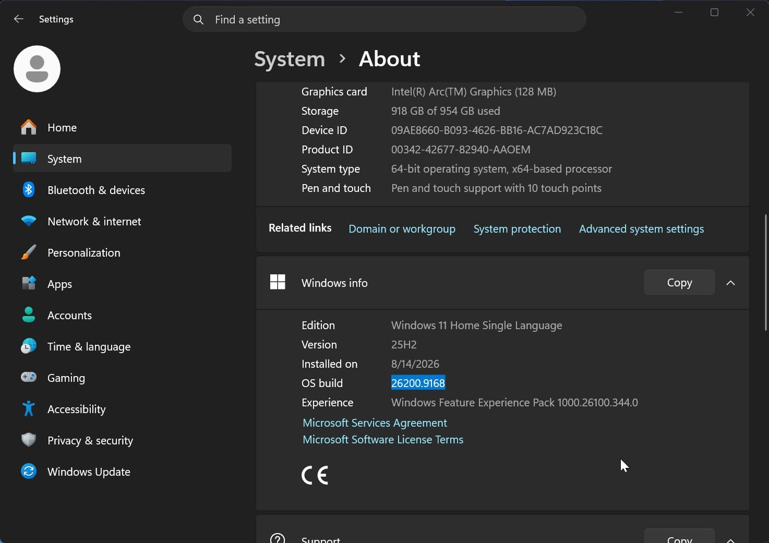Image resolution: width=769 pixels, height=543 pixels.
Task: Select Bluetooth & devices in sidebar
Action: pyautogui.click(x=122, y=190)
